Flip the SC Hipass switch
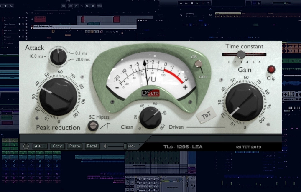This screenshot has height=192, width=301. pyautogui.click(x=93, y=126)
